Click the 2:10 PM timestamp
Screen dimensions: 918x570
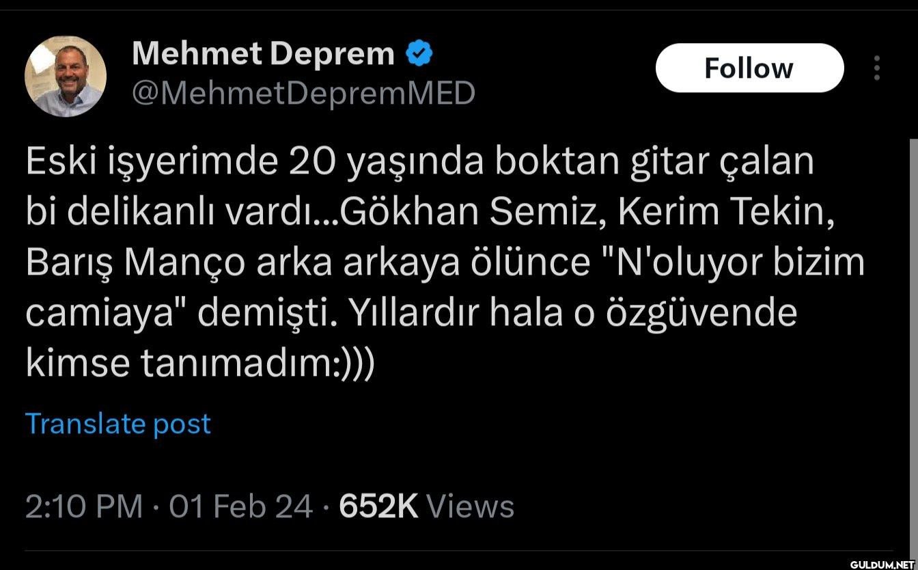(84, 507)
